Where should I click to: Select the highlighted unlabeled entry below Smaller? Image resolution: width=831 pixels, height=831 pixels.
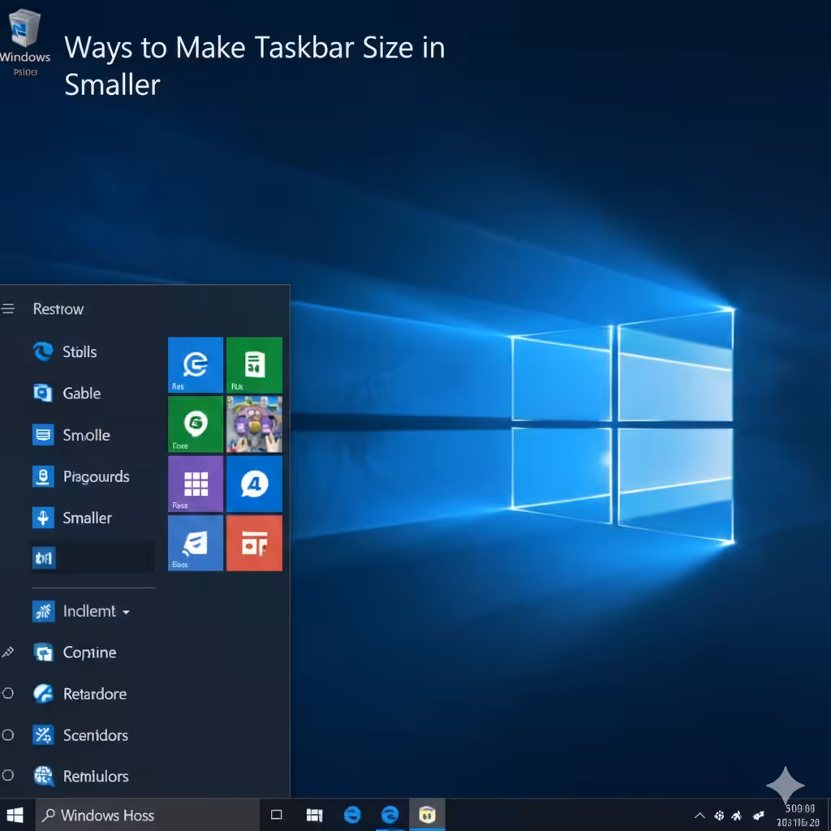93,558
